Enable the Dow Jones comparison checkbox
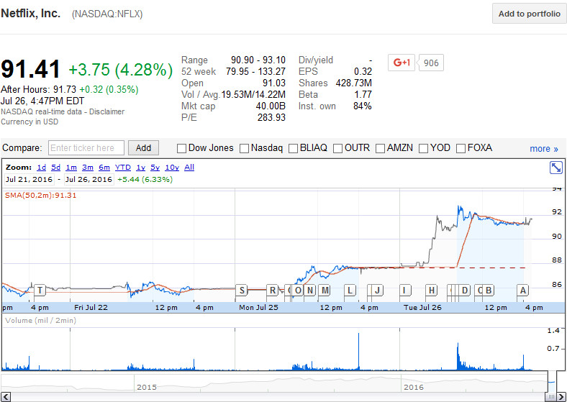 182,148
